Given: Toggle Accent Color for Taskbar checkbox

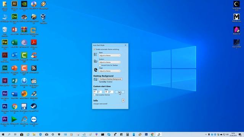Looking at the screenshot, I should tap(100, 65).
